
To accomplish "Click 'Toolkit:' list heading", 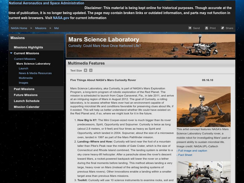I will (82, 180).
